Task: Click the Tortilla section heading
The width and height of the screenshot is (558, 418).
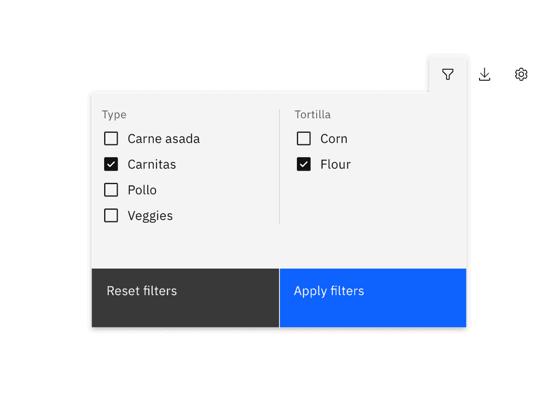Action: (312, 115)
